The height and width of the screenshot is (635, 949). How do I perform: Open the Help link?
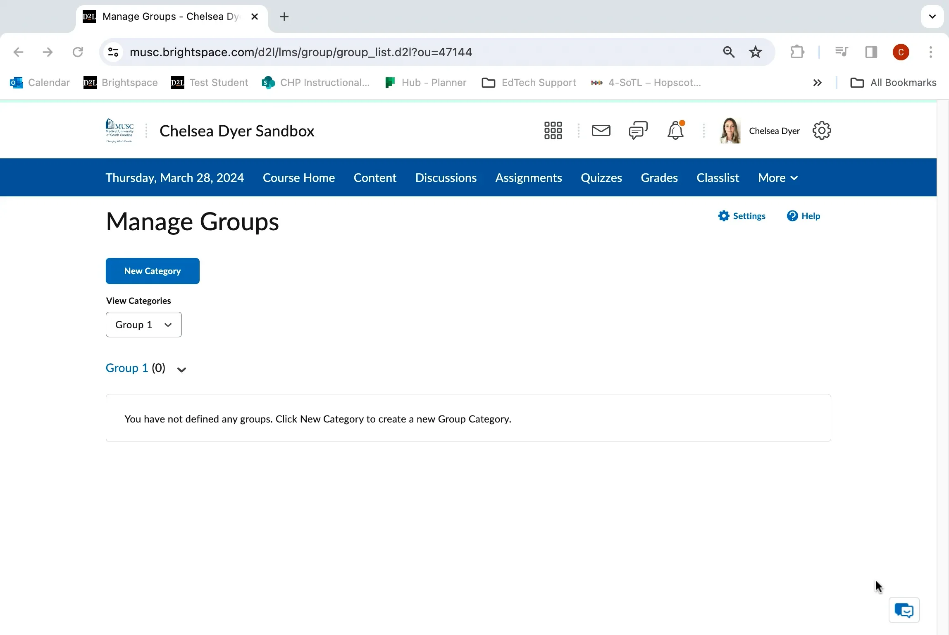tap(803, 215)
